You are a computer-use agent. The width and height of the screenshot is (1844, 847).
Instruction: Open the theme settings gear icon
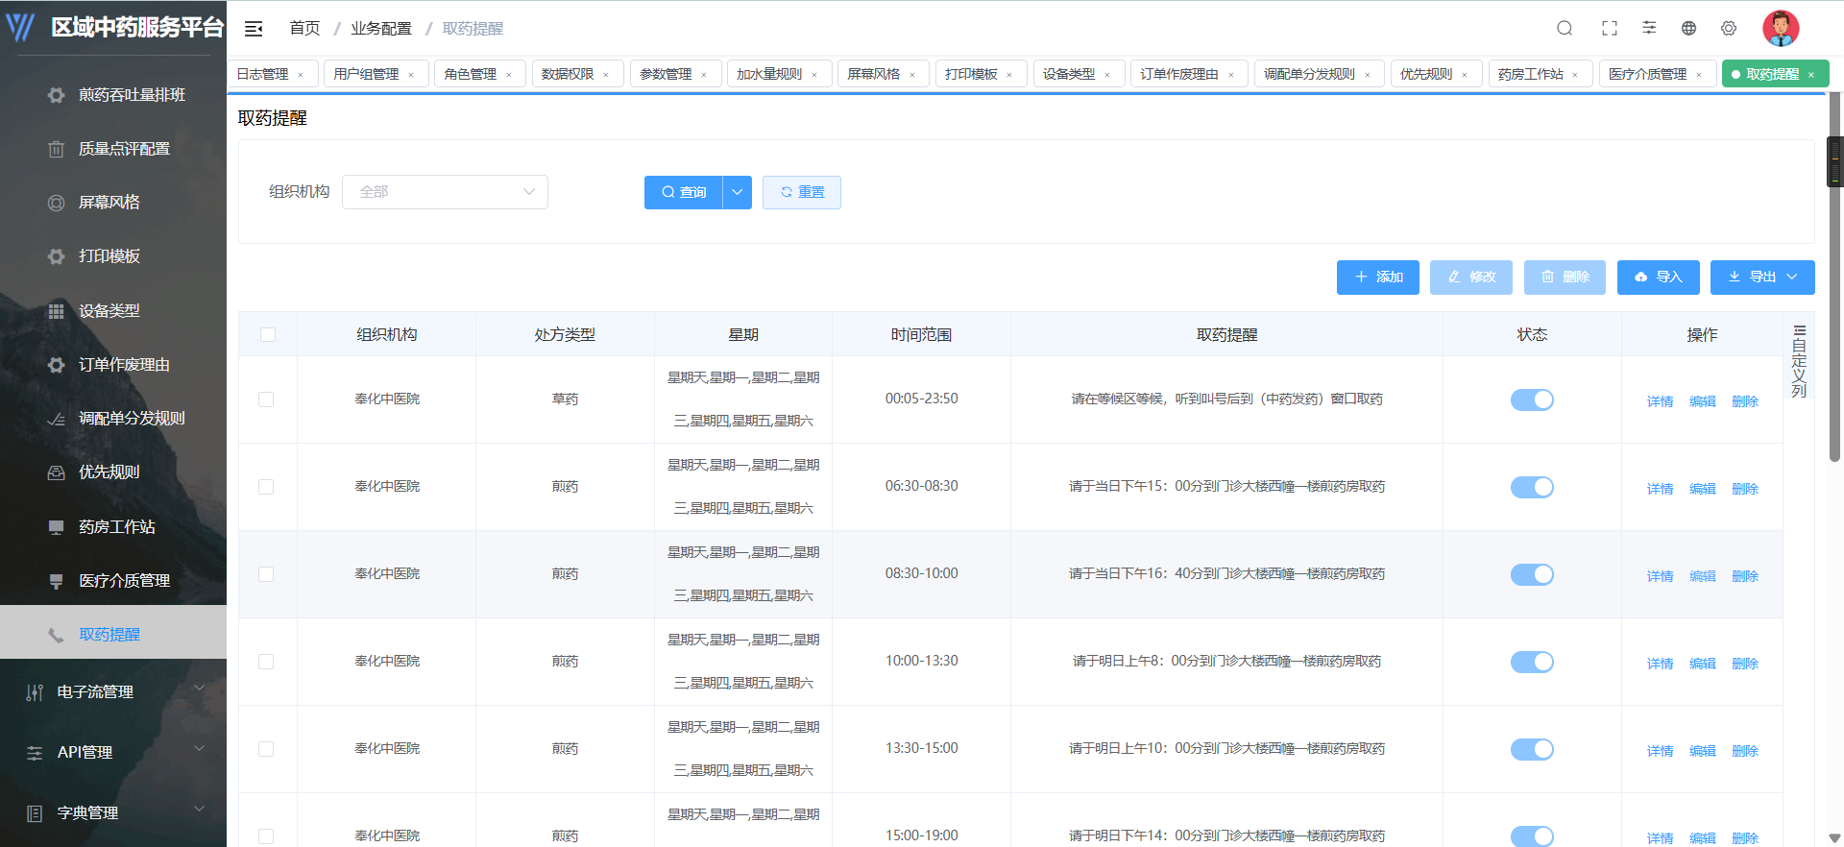coord(1729,28)
